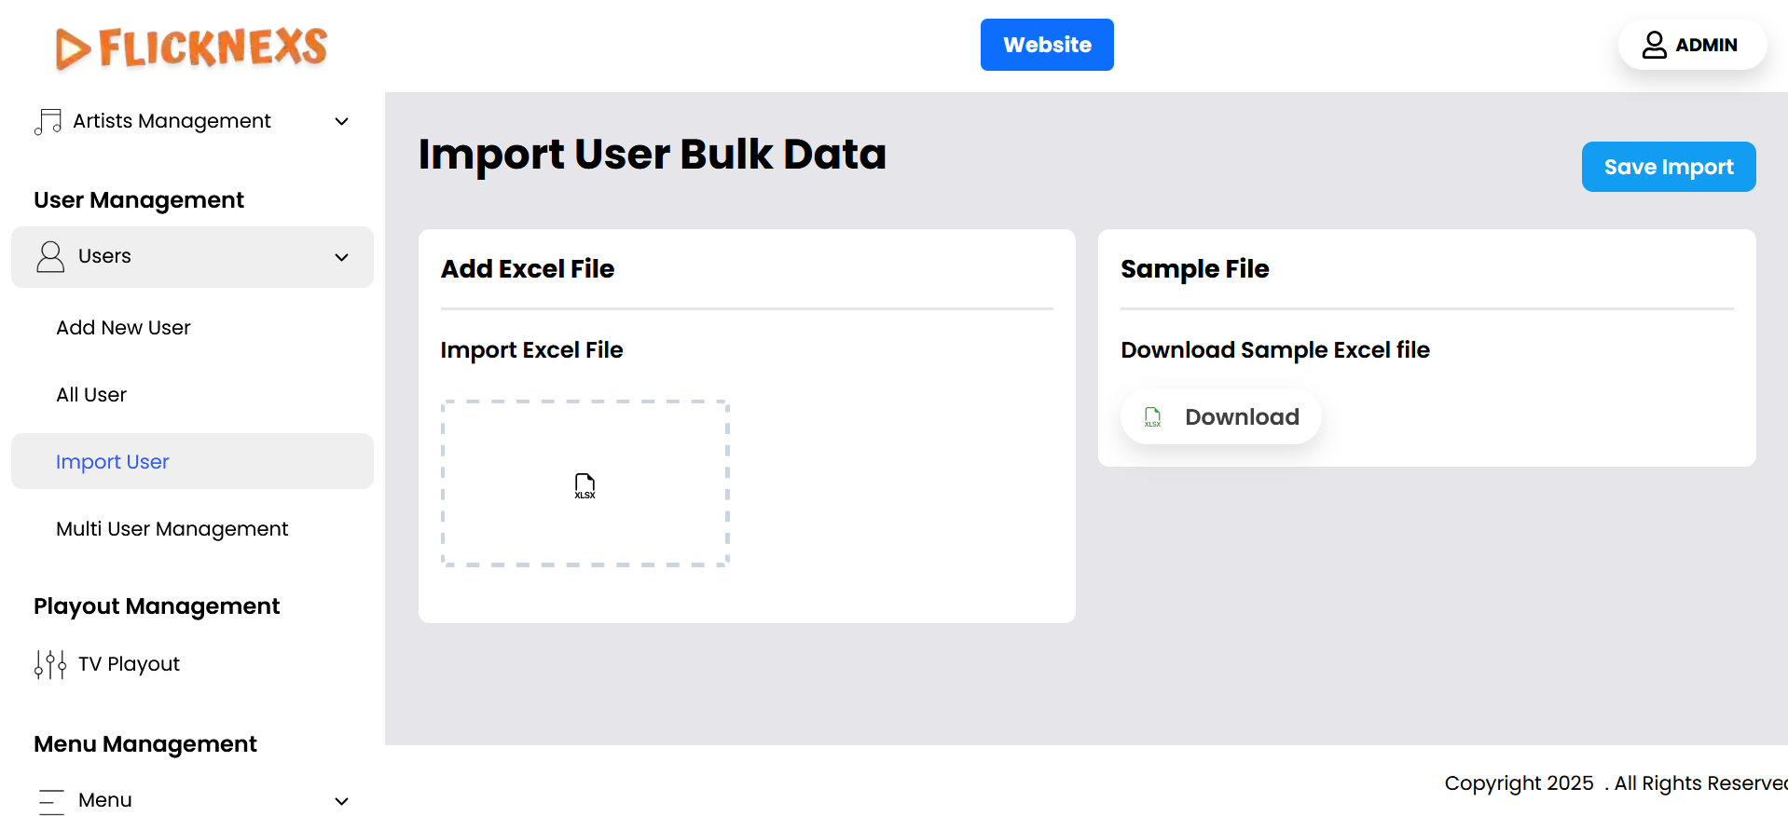Viewport: 1788px width, 816px height.
Task: Click the Menu hamburger lines icon
Action: point(51,801)
